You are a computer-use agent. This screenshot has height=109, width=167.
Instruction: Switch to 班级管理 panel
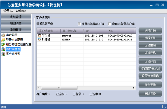tap(16, 17)
